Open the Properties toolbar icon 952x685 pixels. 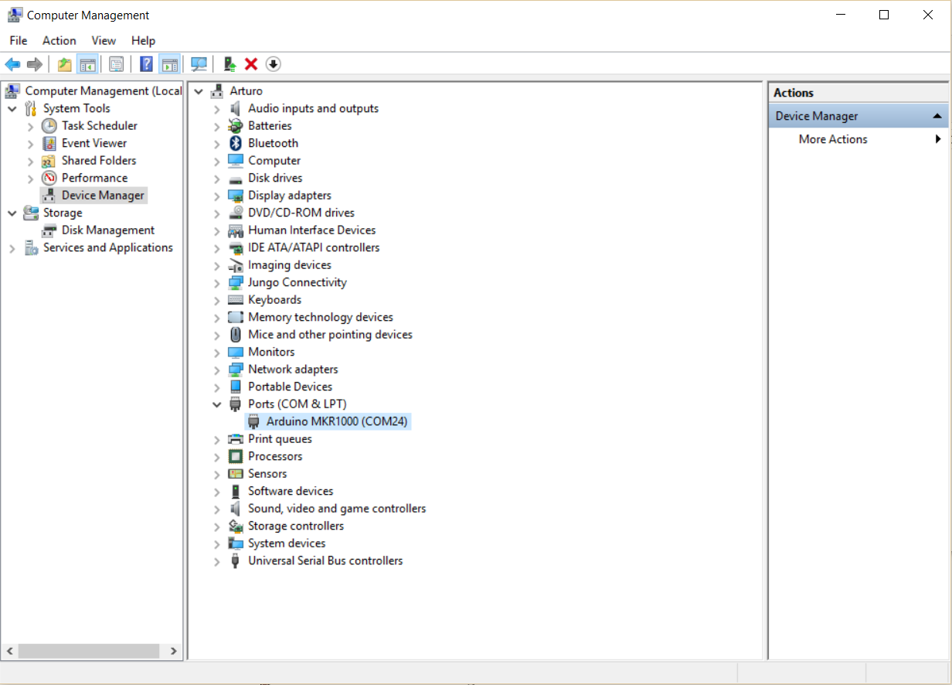pos(116,64)
